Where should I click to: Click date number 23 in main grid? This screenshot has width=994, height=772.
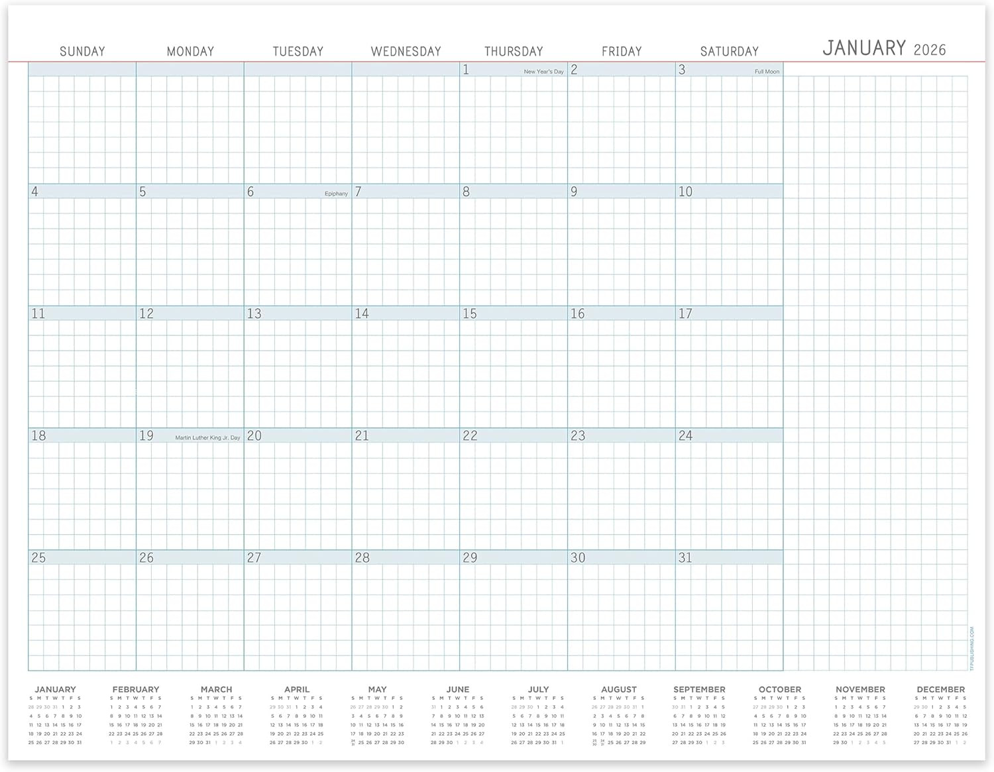tap(578, 435)
